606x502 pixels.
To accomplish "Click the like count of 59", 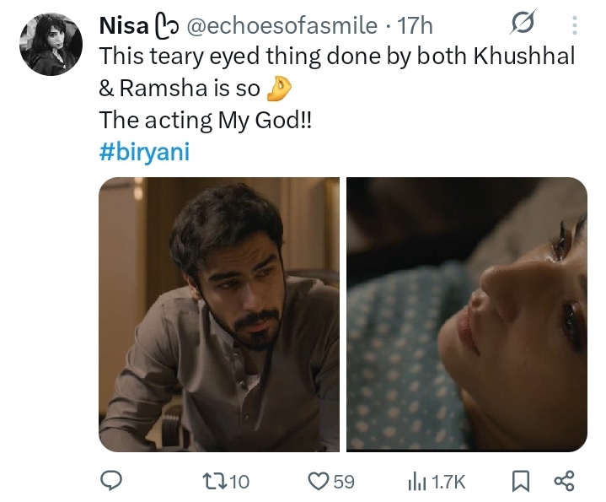I will tap(344, 482).
